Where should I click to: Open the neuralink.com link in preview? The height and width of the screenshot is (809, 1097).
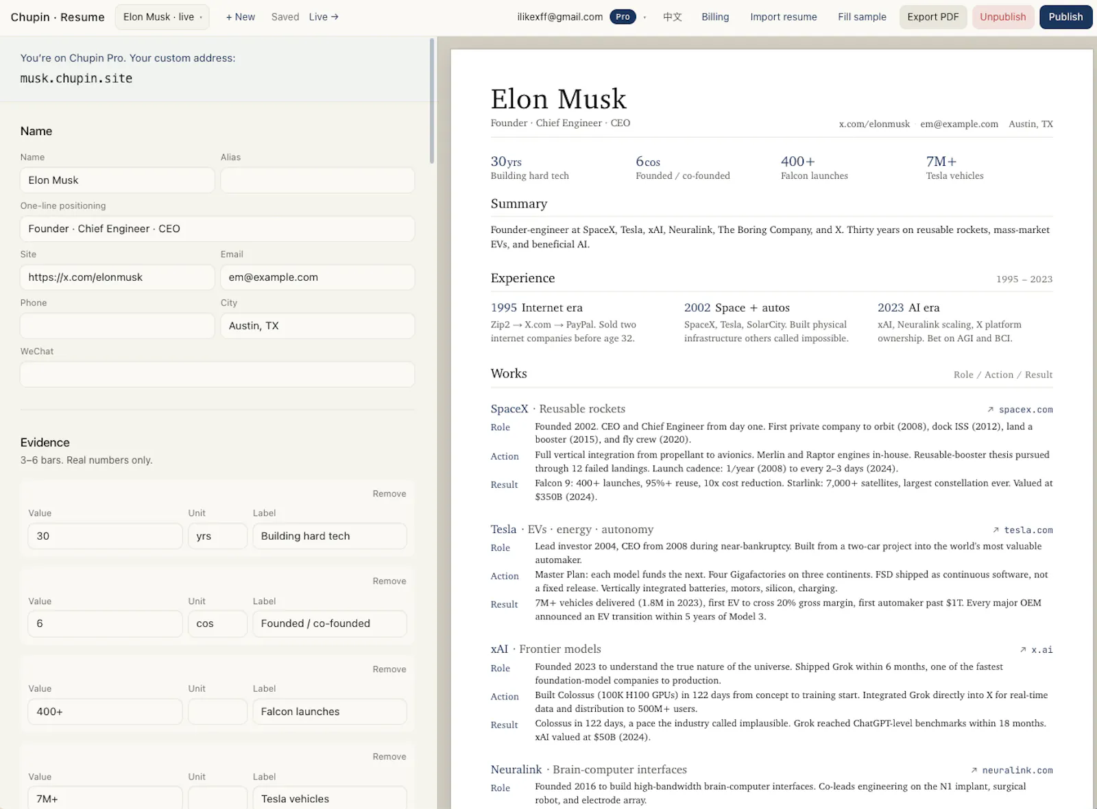click(1012, 771)
